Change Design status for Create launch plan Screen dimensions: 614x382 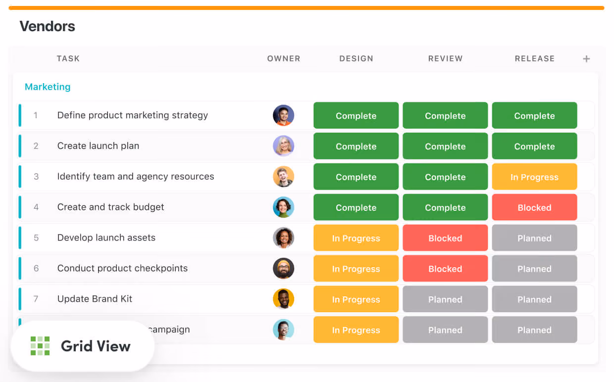pos(356,146)
